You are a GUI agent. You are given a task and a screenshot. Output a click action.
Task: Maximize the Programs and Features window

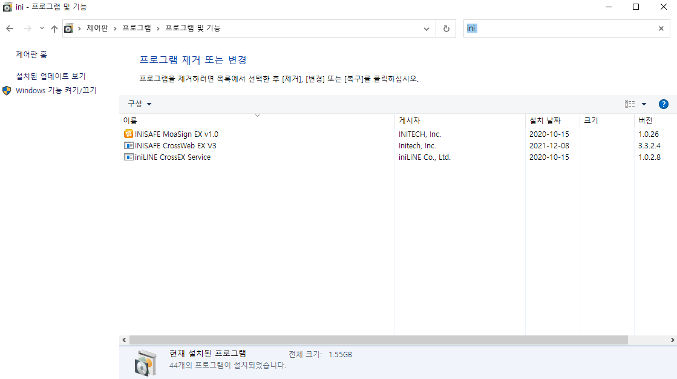(x=635, y=7)
